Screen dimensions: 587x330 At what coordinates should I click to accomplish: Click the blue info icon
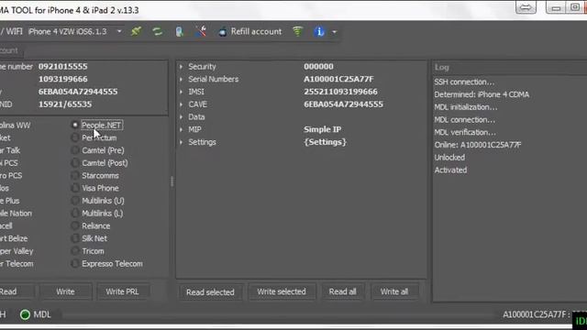[319, 31]
